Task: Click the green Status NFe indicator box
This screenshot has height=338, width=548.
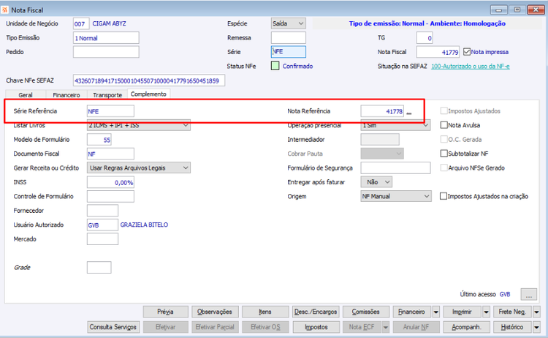Action: (275, 66)
